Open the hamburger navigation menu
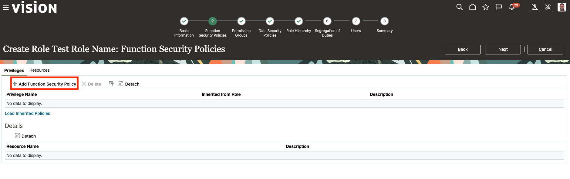This screenshot has height=179, width=570. [x=6, y=8]
